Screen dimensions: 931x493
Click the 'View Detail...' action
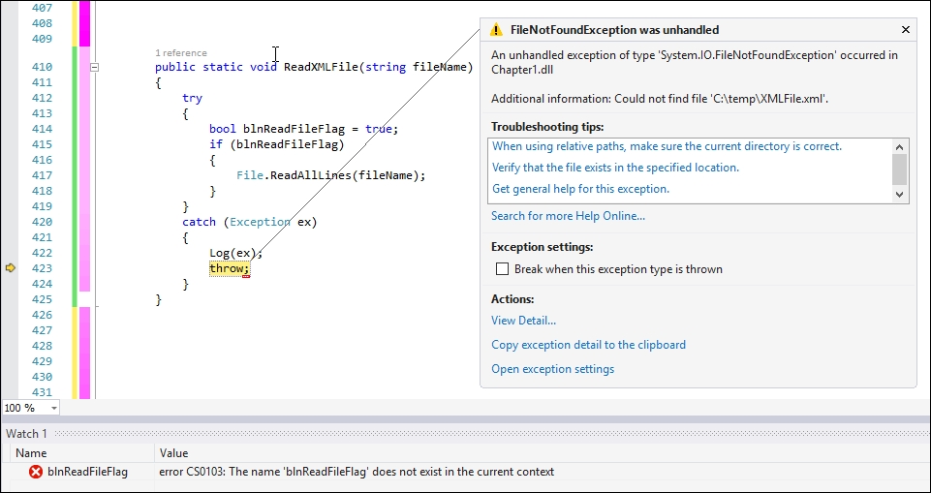click(x=524, y=321)
